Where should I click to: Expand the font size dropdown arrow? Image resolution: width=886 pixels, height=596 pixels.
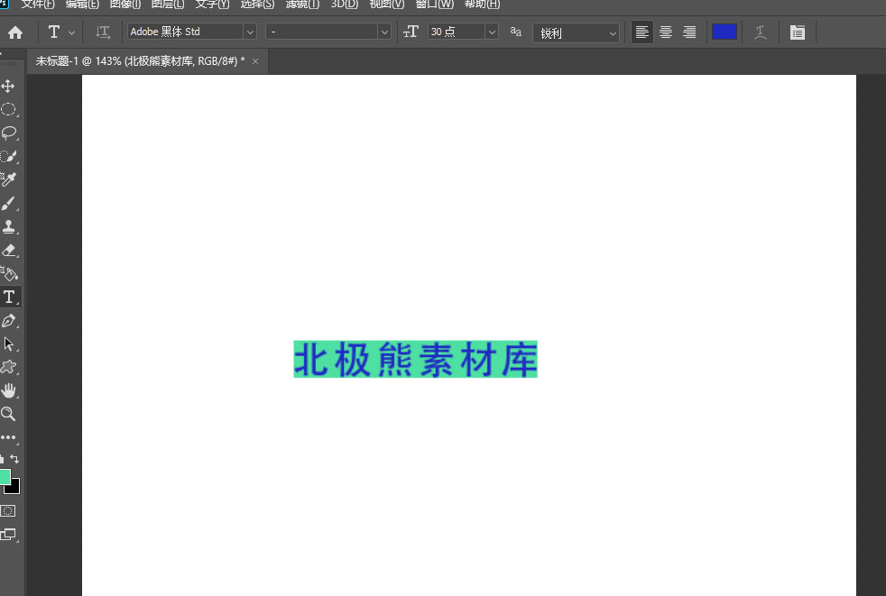[x=492, y=32]
